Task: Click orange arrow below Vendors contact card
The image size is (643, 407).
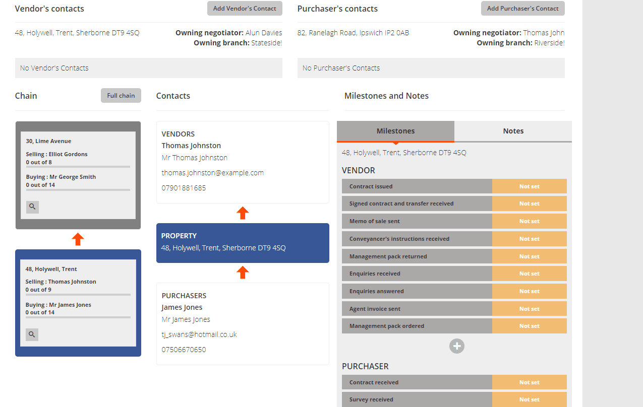Action: pyautogui.click(x=243, y=213)
